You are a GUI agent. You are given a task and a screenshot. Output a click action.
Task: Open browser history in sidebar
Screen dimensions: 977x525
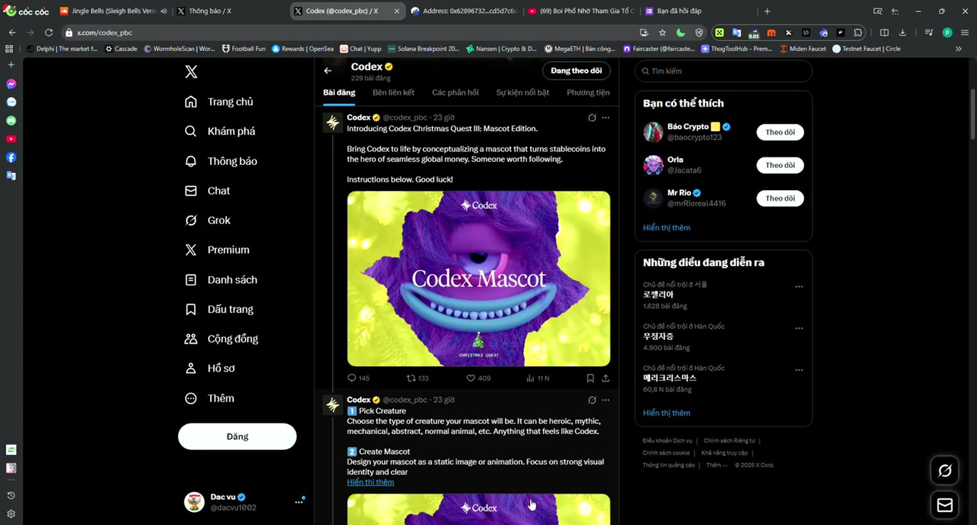click(11, 495)
